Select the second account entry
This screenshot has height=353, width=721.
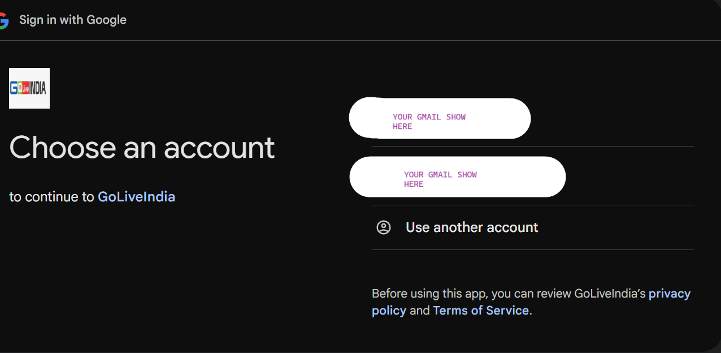(x=458, y=176)
